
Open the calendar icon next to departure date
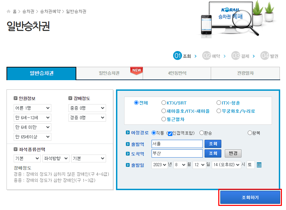[x=259, y=165]
